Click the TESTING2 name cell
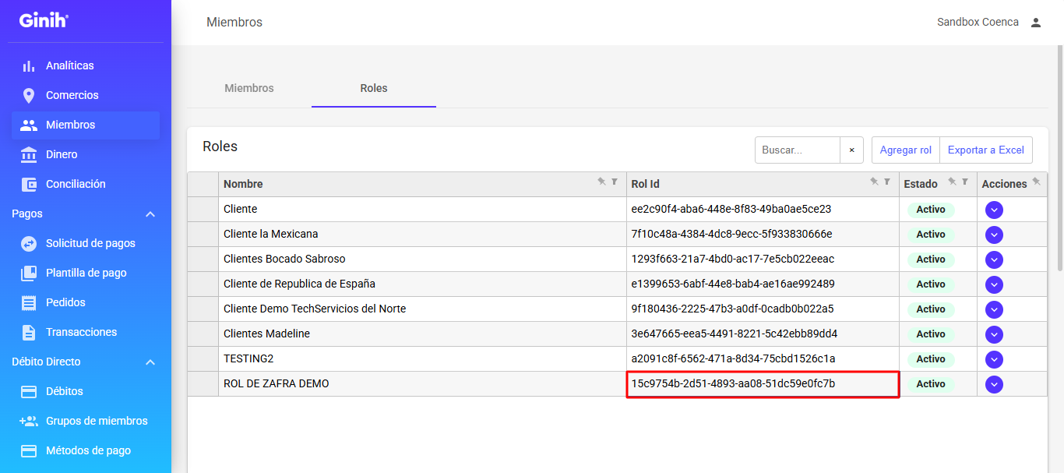The image size is (1064, 473). point(422,359)
